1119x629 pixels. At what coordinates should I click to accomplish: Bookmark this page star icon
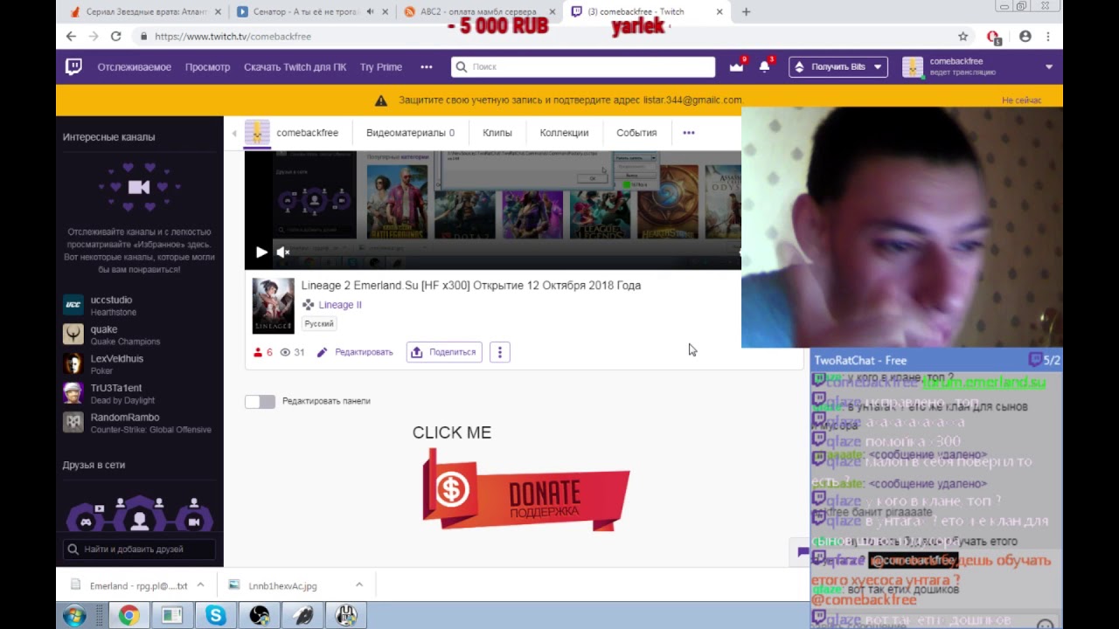pos(963,37)
